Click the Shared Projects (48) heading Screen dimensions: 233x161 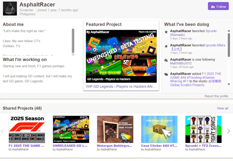22,108
